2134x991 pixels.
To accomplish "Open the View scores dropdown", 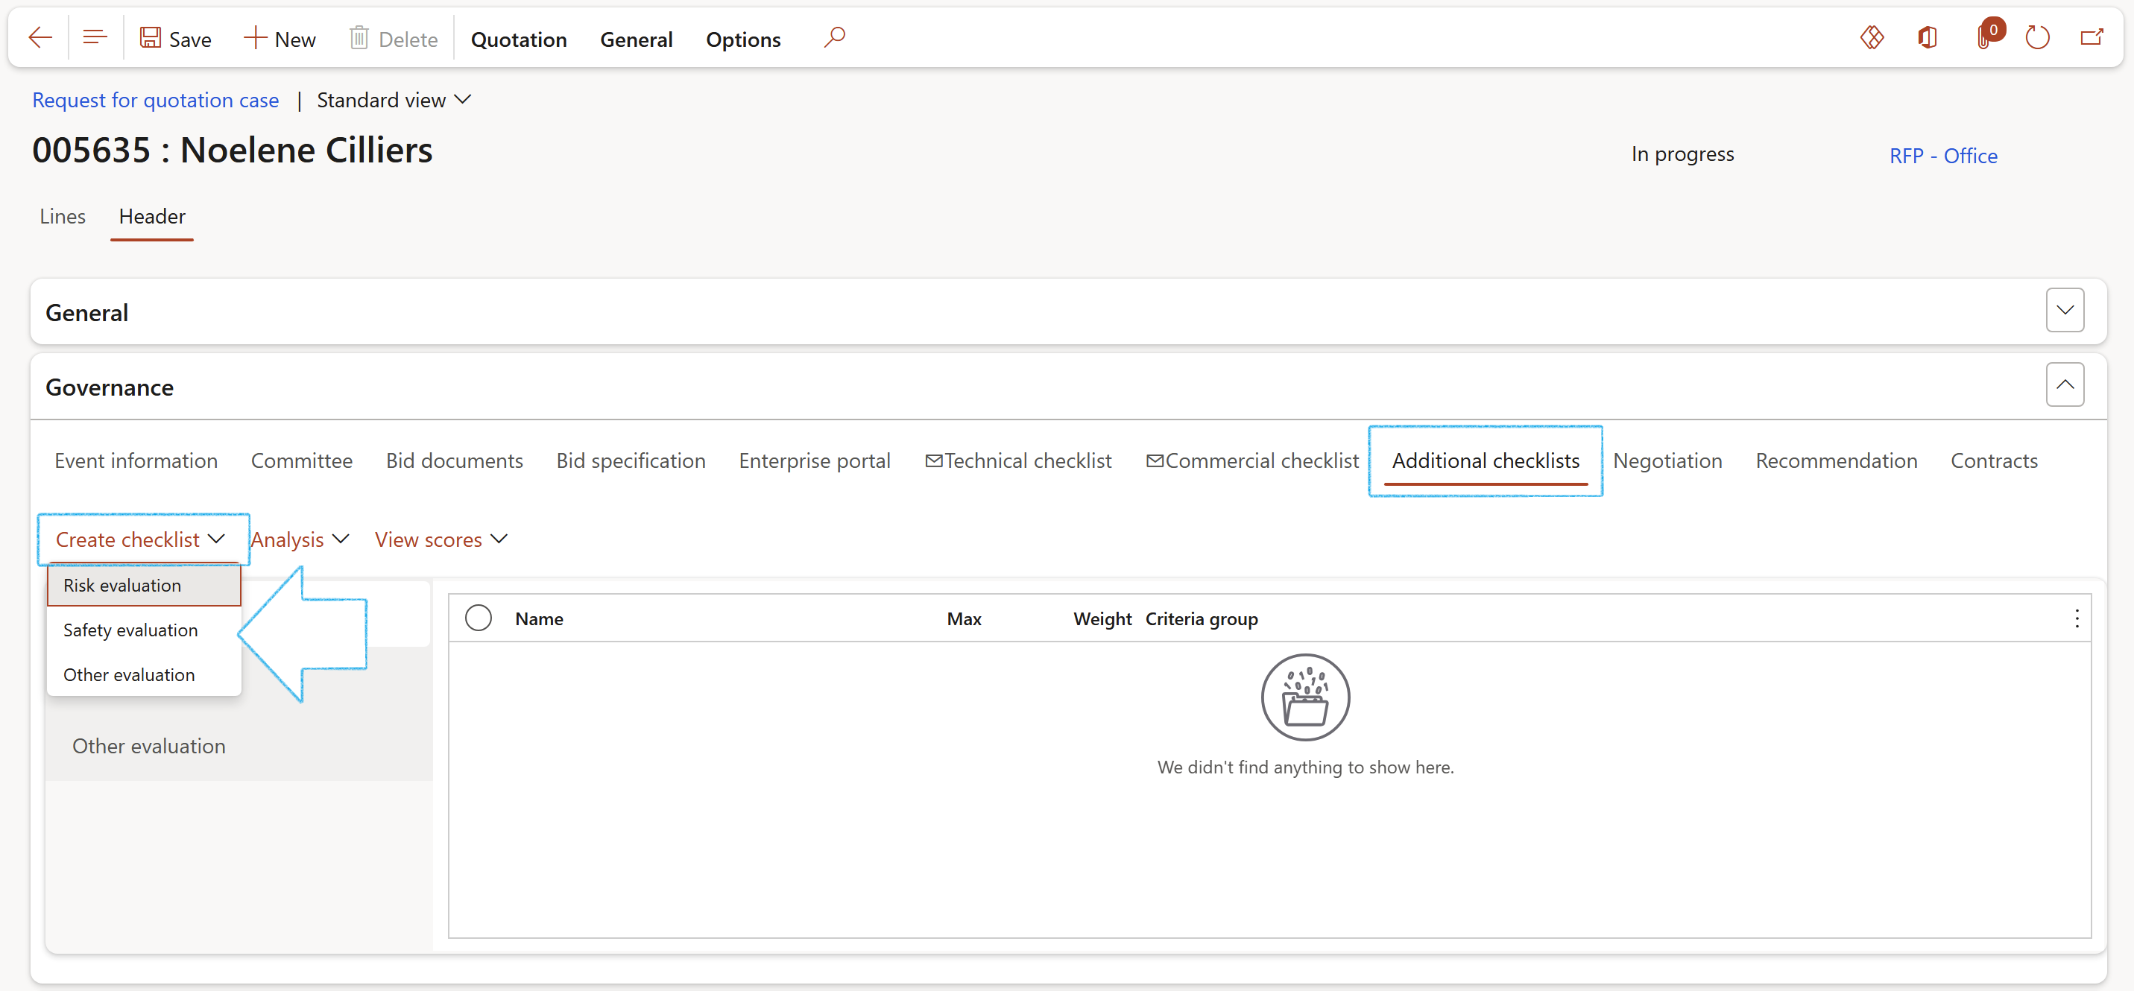I will (440, 539).
